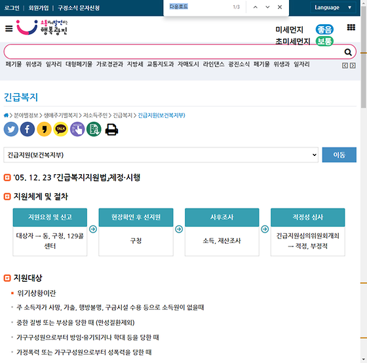Image resolution: width=367 pixels, height=363 pixels.
Task: Click breadcrumb home icon
Action: [x=6, y=115]
